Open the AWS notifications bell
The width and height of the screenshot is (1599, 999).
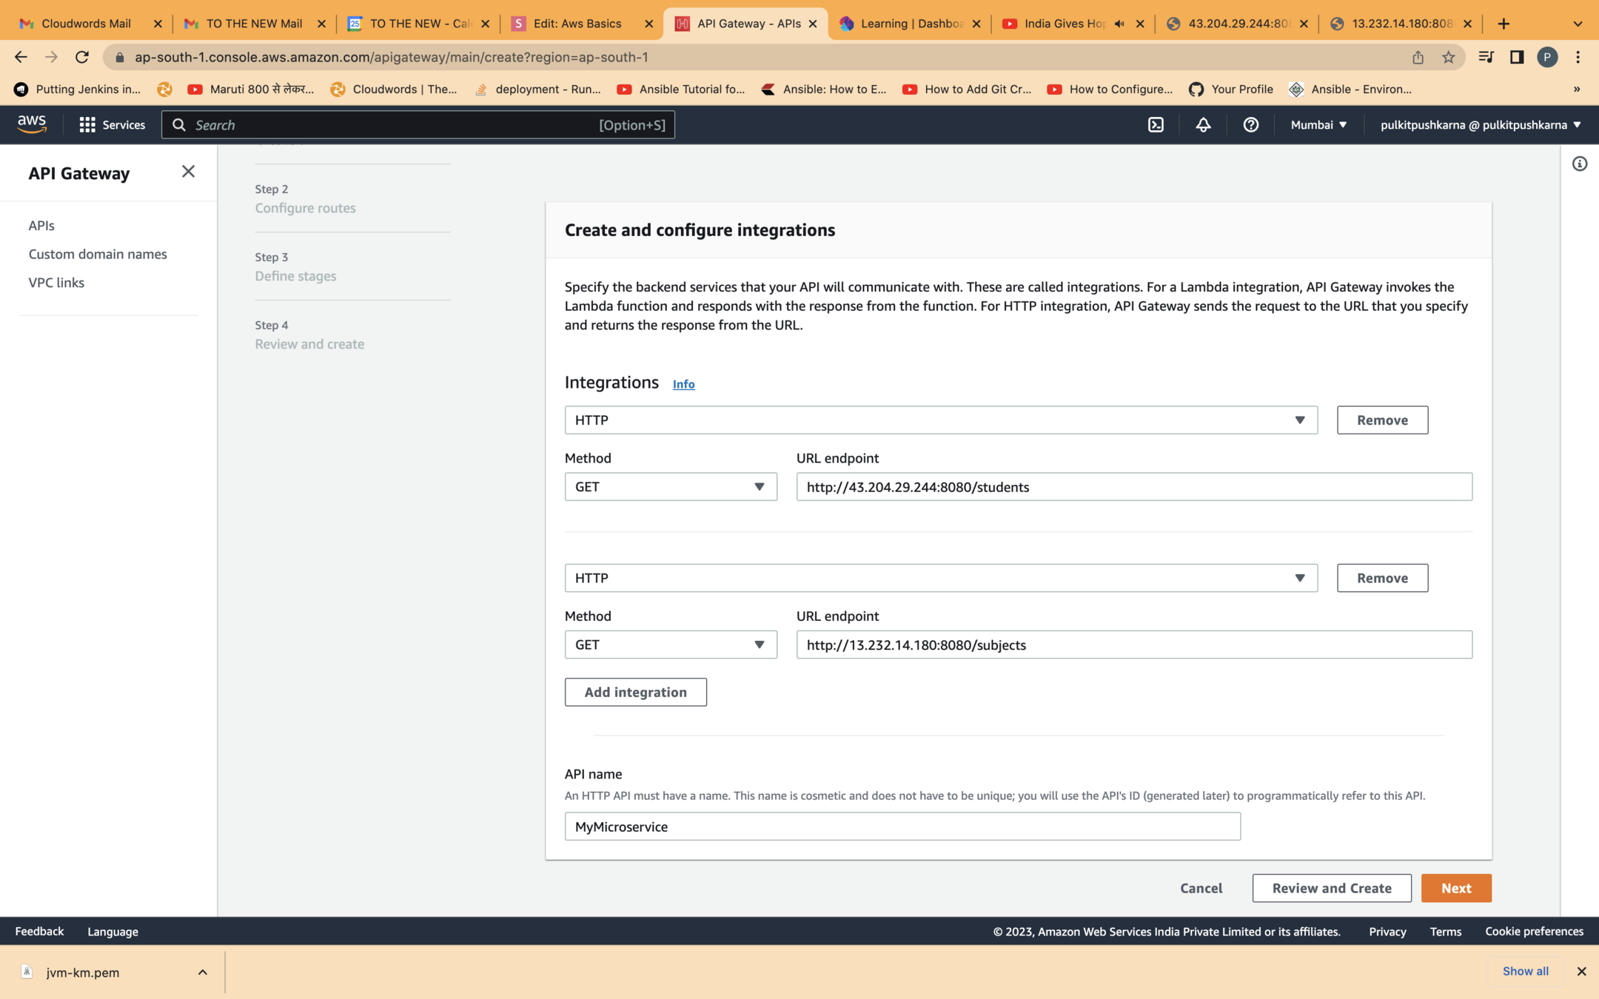(x=1203, y=125)
